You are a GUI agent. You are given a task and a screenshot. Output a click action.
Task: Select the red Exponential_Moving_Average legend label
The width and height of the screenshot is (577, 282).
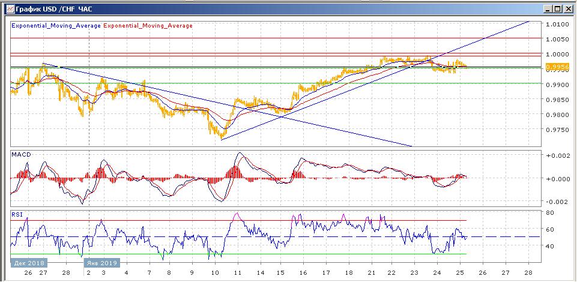148,26
